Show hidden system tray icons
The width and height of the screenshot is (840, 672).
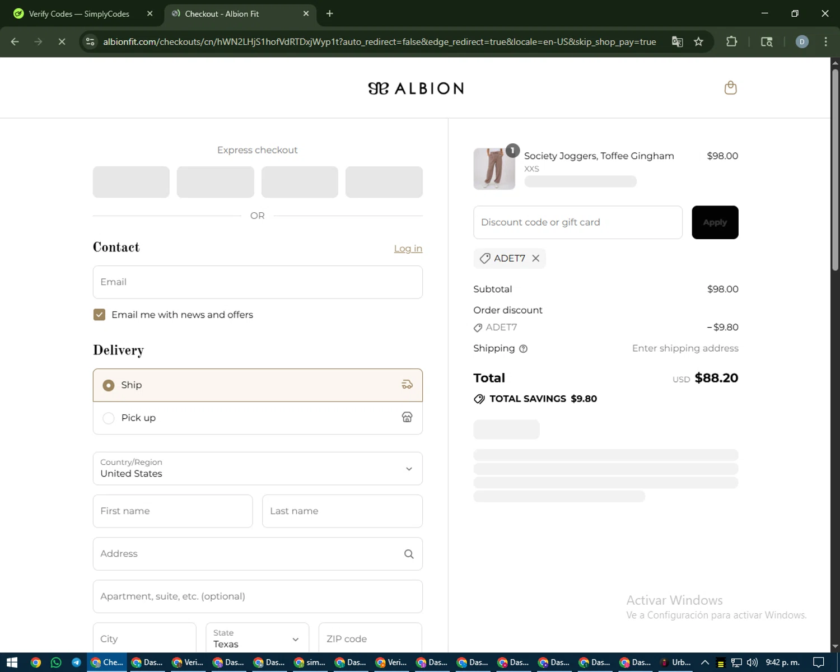(x=705, y=662)
